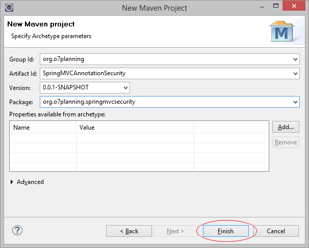Close the dialog with red X
Screen dimensions: 309x248
(294, 6)
